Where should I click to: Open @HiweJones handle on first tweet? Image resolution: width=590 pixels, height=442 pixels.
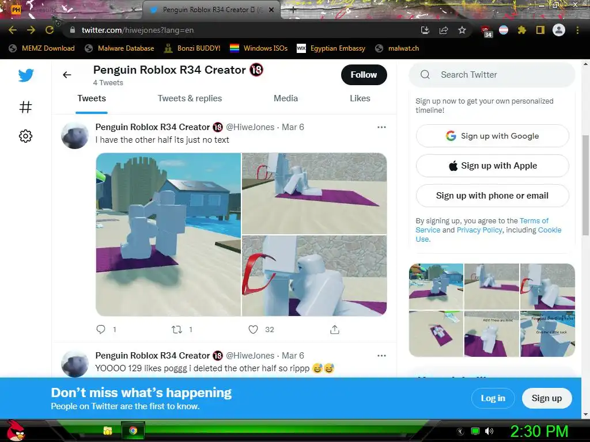click(x=250, y=127)
